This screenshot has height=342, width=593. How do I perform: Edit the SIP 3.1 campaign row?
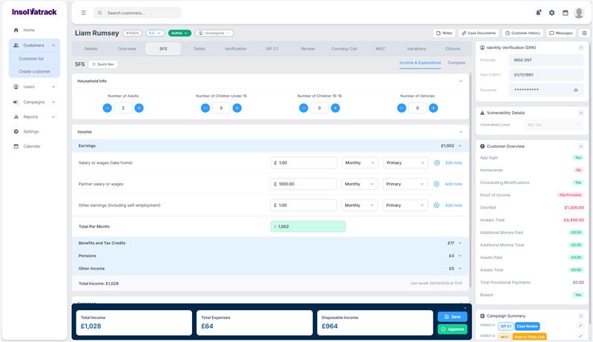pos(580,326)
